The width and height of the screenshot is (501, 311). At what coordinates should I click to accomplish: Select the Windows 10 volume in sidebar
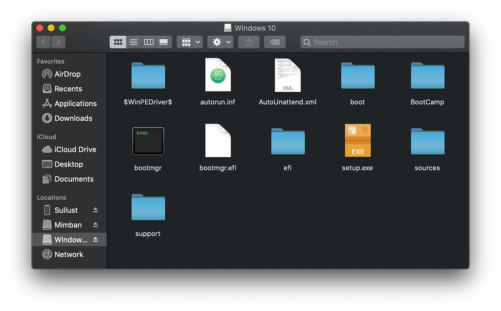[69, 240]
